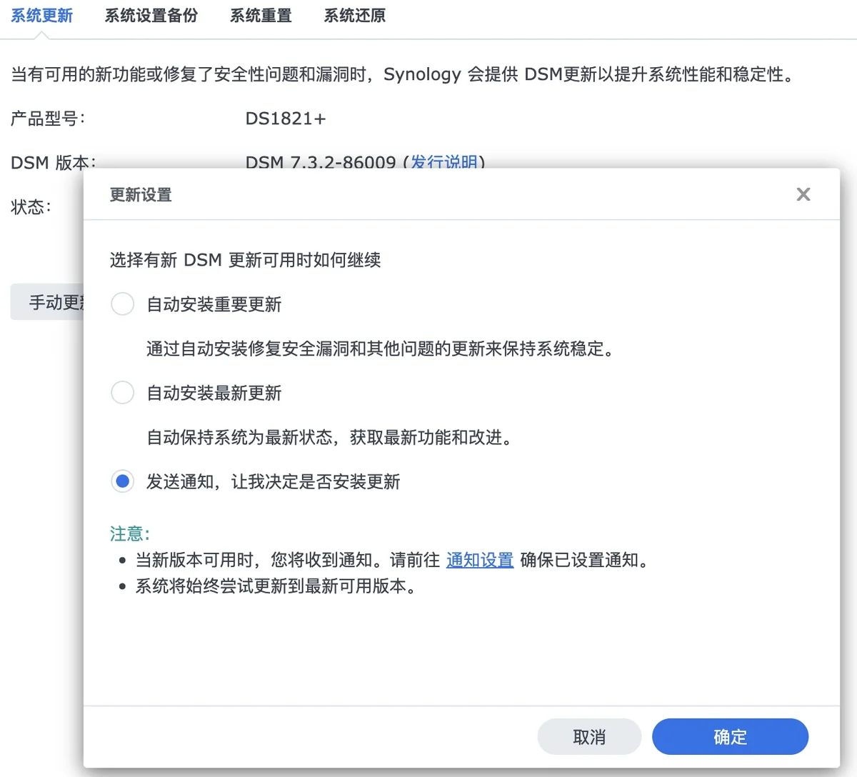
Task: Click the description 自动保持系统为最新状态
Action: click(x=330, y=437)
